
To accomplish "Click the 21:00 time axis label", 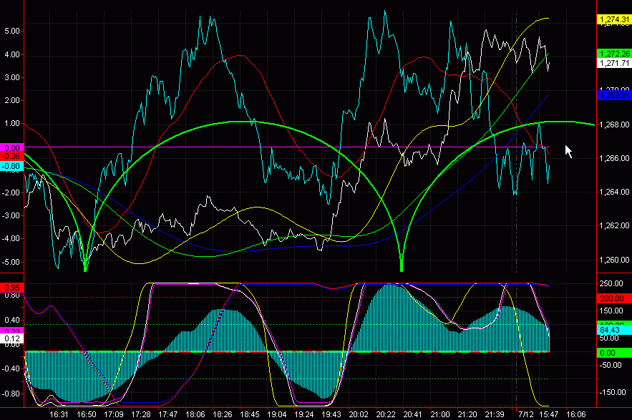I will 439,414.
